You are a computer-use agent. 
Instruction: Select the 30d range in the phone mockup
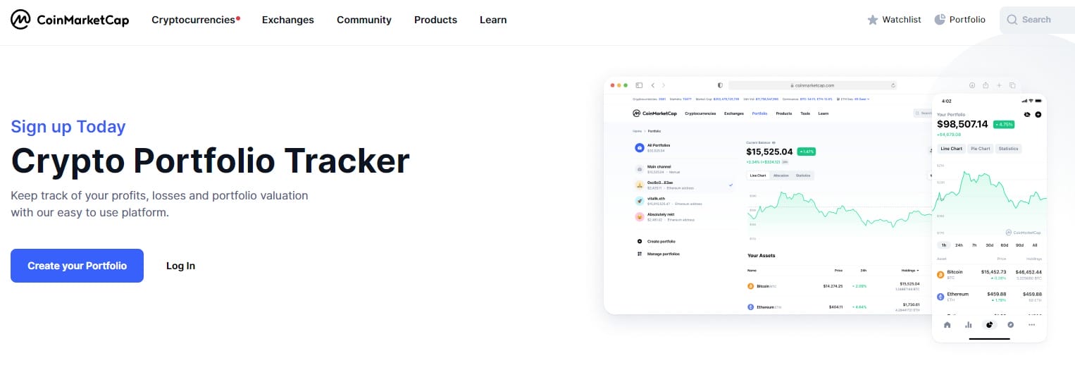989,245
